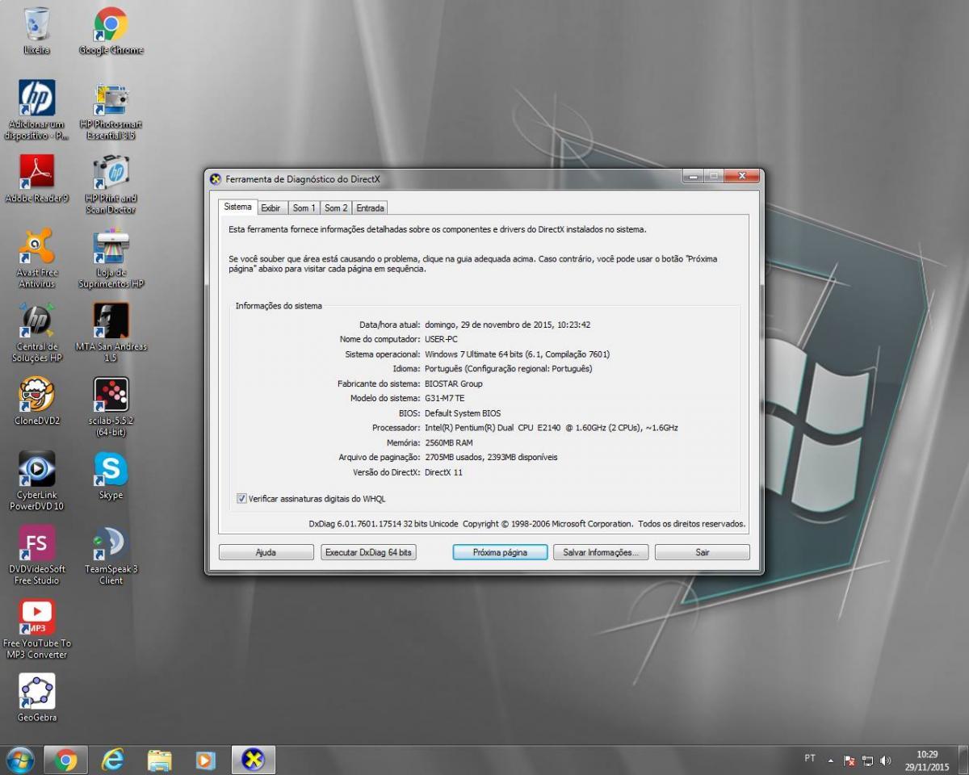
Task: Go to Próxima página
Action: tap(500, 552)
